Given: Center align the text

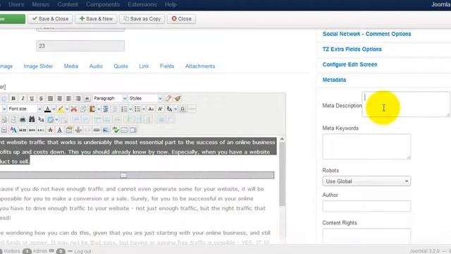Looking at the screenshot, I should [x=59, y=99].
